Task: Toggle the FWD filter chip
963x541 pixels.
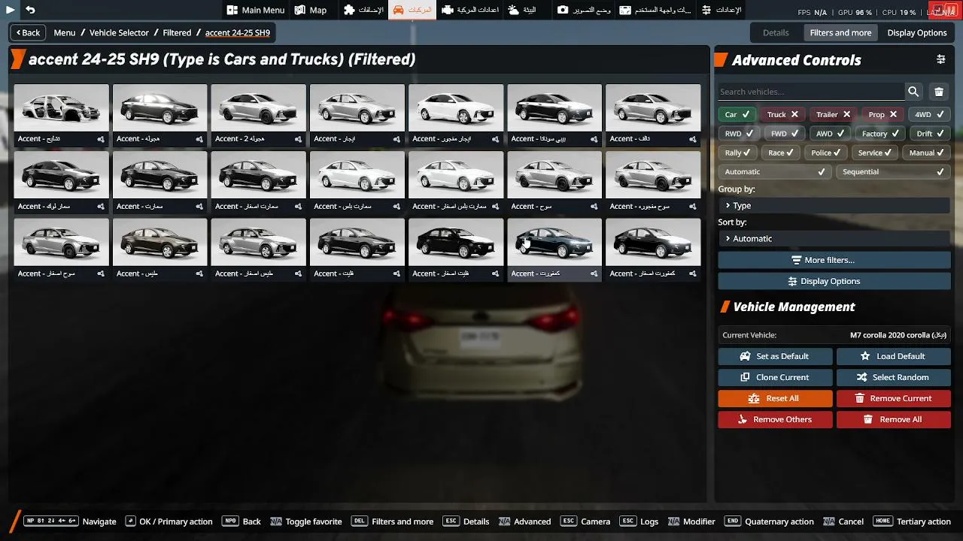Action: [785, 134]
